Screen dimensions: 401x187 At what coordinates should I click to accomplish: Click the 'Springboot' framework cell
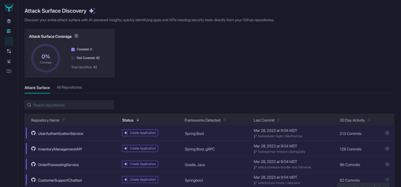click(x=194, y=180)
